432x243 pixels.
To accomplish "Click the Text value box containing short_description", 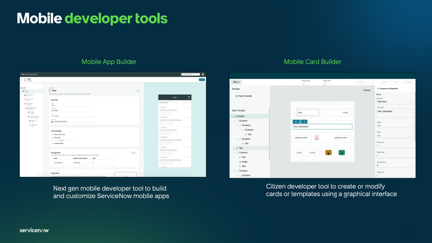I will tap(394, 113).
